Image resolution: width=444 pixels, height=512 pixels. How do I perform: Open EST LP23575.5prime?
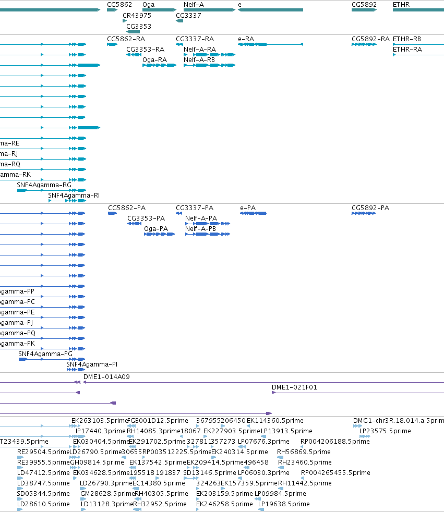[x=385, y=431]
